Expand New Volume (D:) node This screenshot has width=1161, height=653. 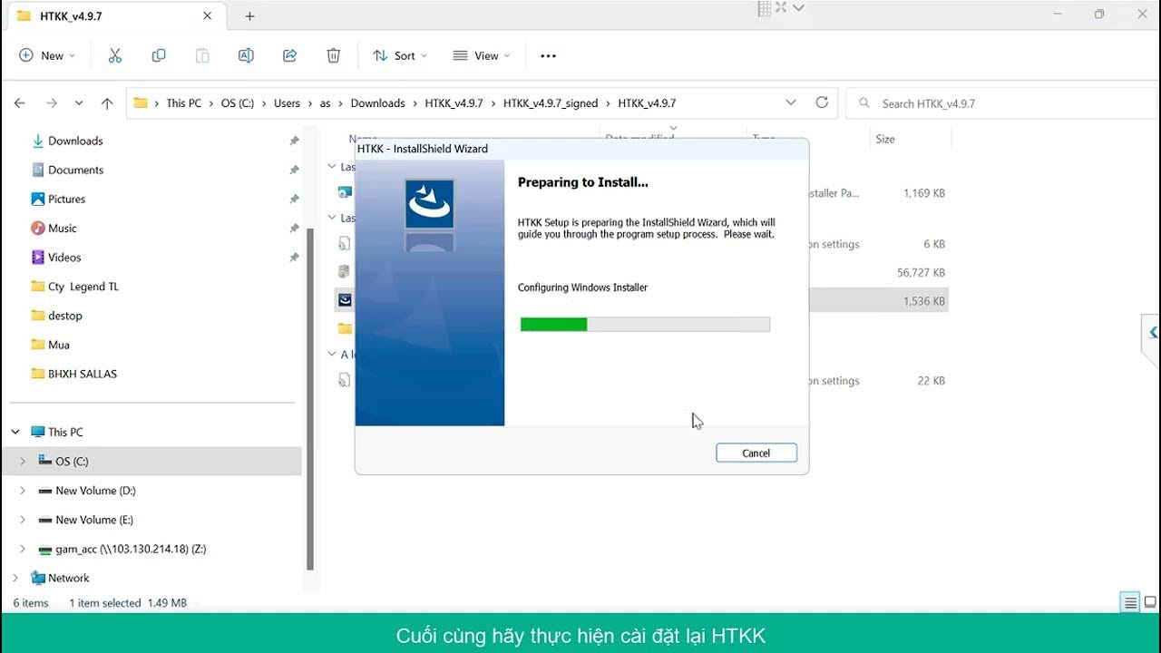pos(23,490)
